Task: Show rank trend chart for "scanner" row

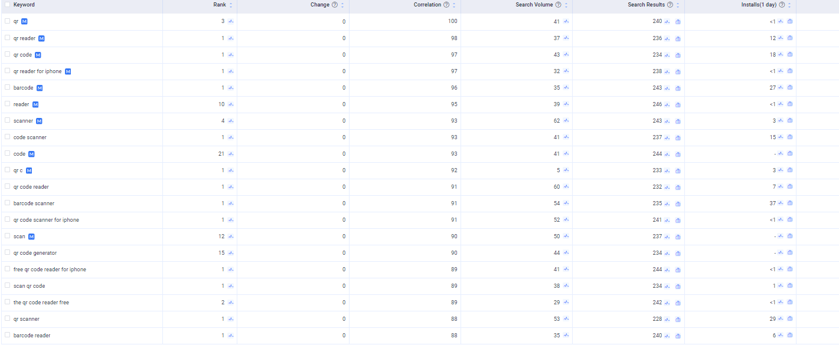Action: (231, 120)
